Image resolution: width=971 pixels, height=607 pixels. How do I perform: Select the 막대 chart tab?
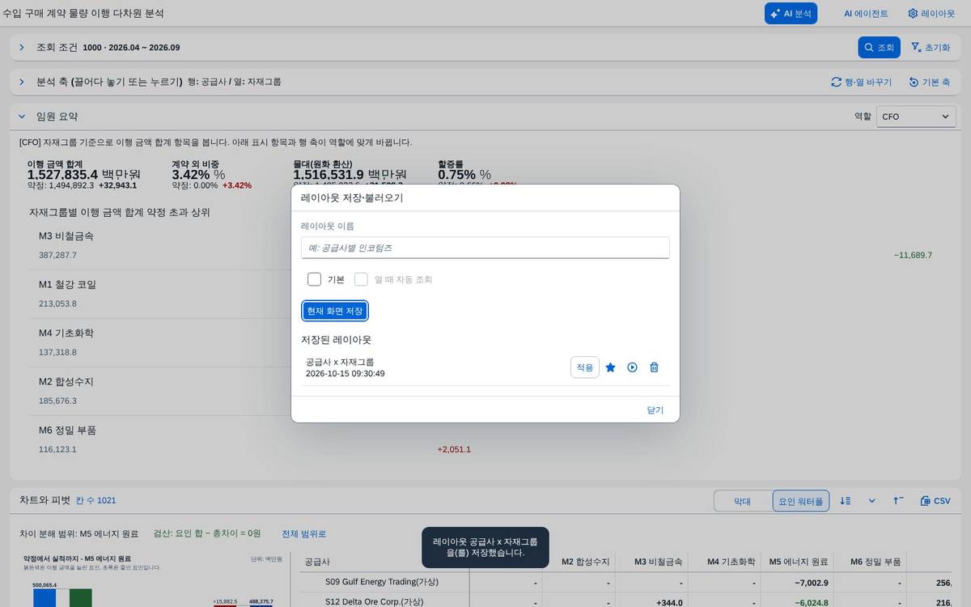tap(742, 501)
